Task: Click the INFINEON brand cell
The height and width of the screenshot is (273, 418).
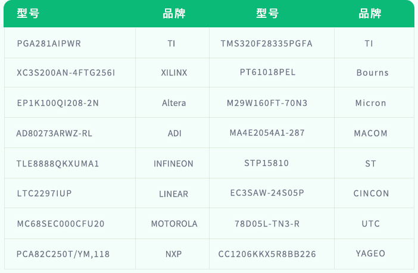Action: [173, 164]
